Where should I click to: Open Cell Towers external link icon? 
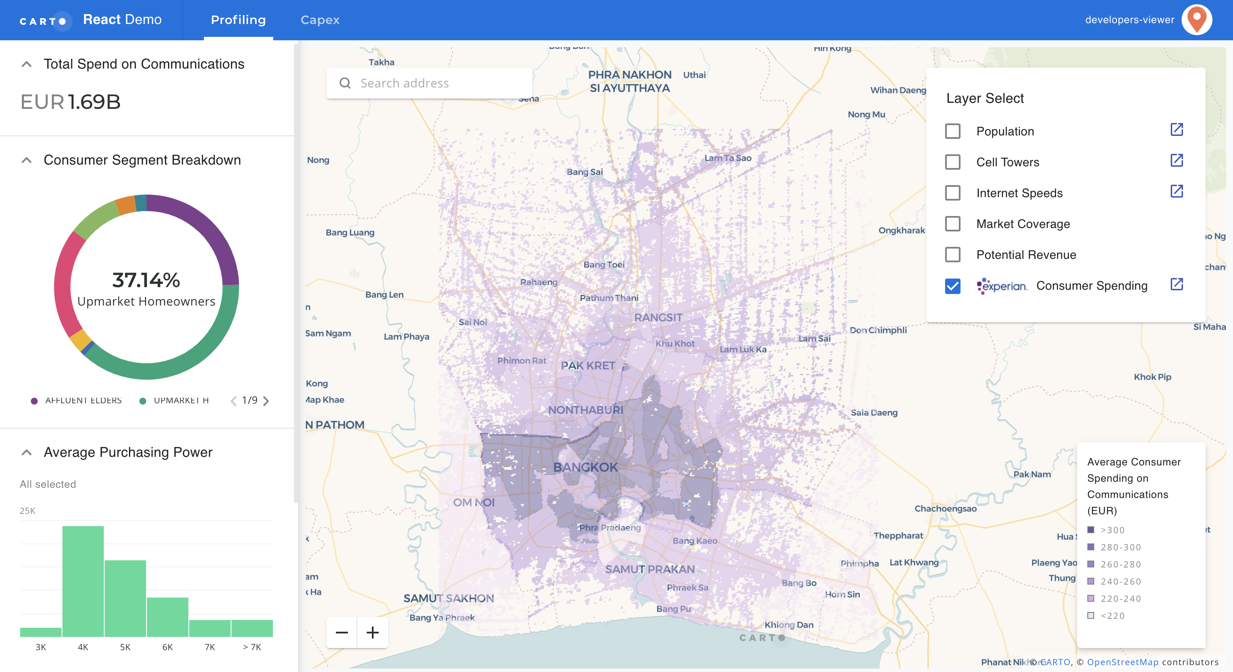(1176, 160)
